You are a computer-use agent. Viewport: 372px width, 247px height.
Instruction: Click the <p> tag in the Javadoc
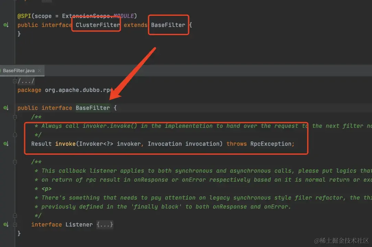[46, 189]
